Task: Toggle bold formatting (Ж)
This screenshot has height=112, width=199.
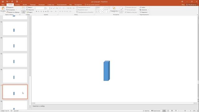Action: pos(37,12)
